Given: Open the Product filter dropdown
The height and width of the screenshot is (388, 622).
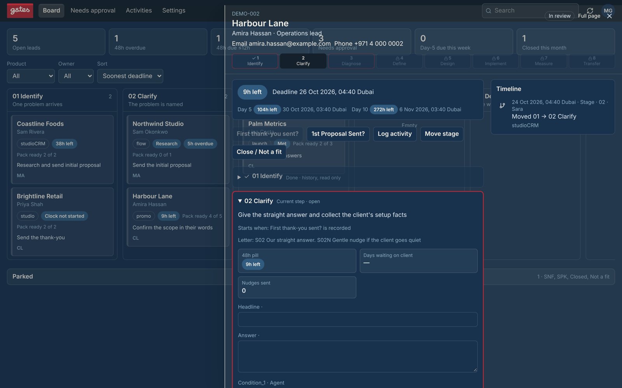Looking at the screenshot, I should coord(31,76).
